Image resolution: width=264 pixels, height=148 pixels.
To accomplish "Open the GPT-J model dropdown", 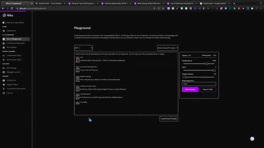I will 83,48.
